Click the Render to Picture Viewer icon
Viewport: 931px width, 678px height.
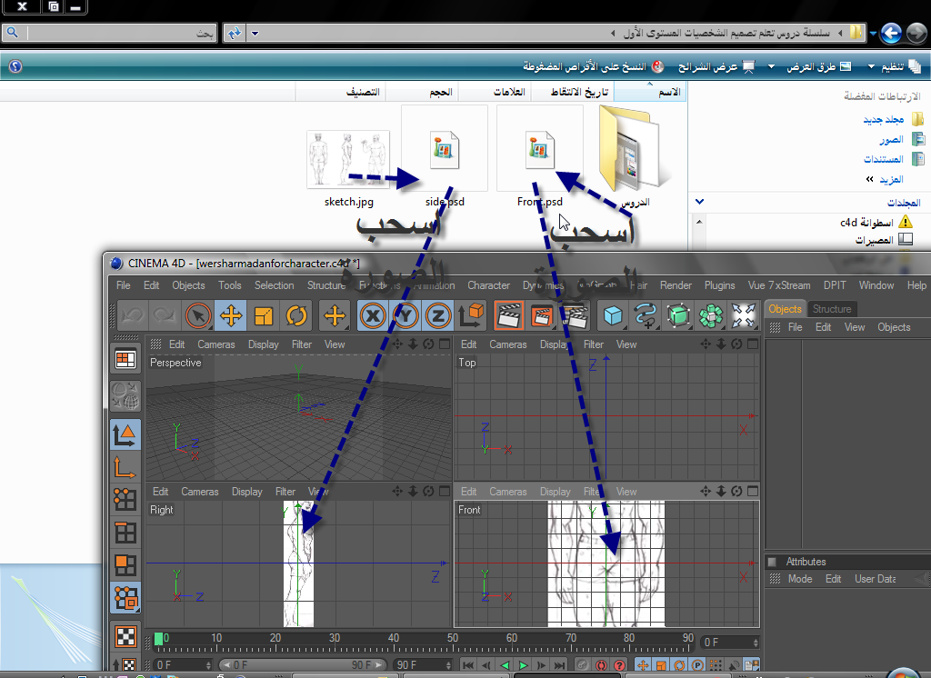[x=542, y=315]
